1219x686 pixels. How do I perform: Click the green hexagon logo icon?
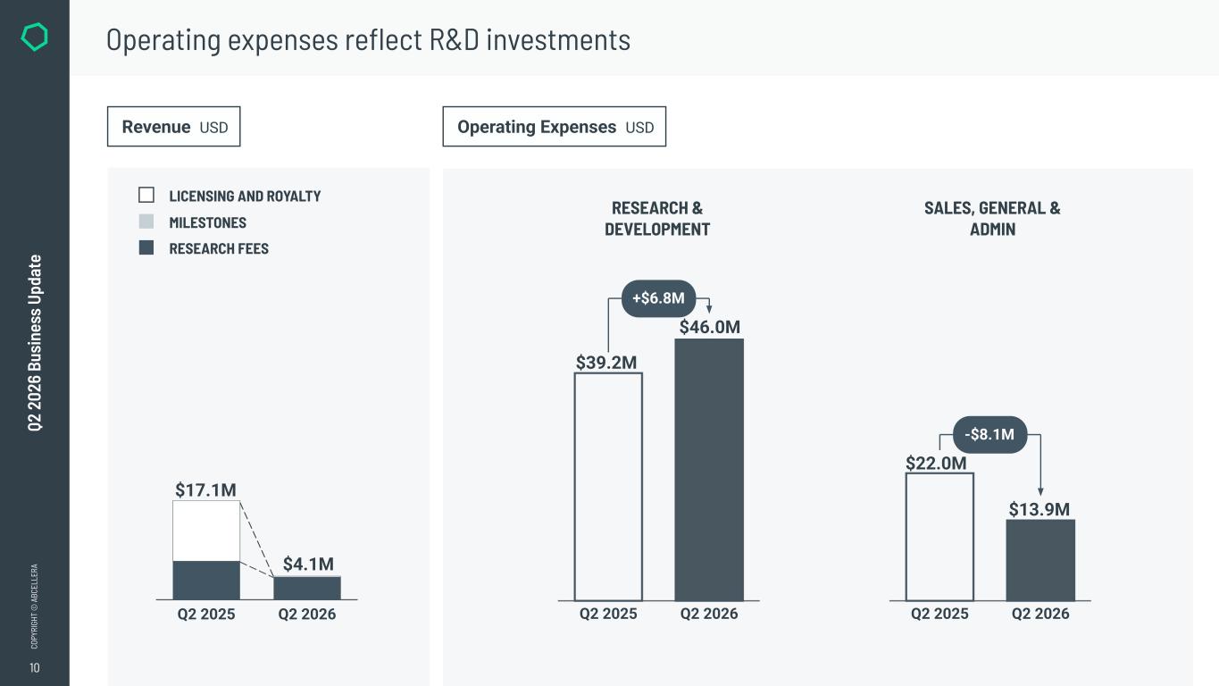34,38
